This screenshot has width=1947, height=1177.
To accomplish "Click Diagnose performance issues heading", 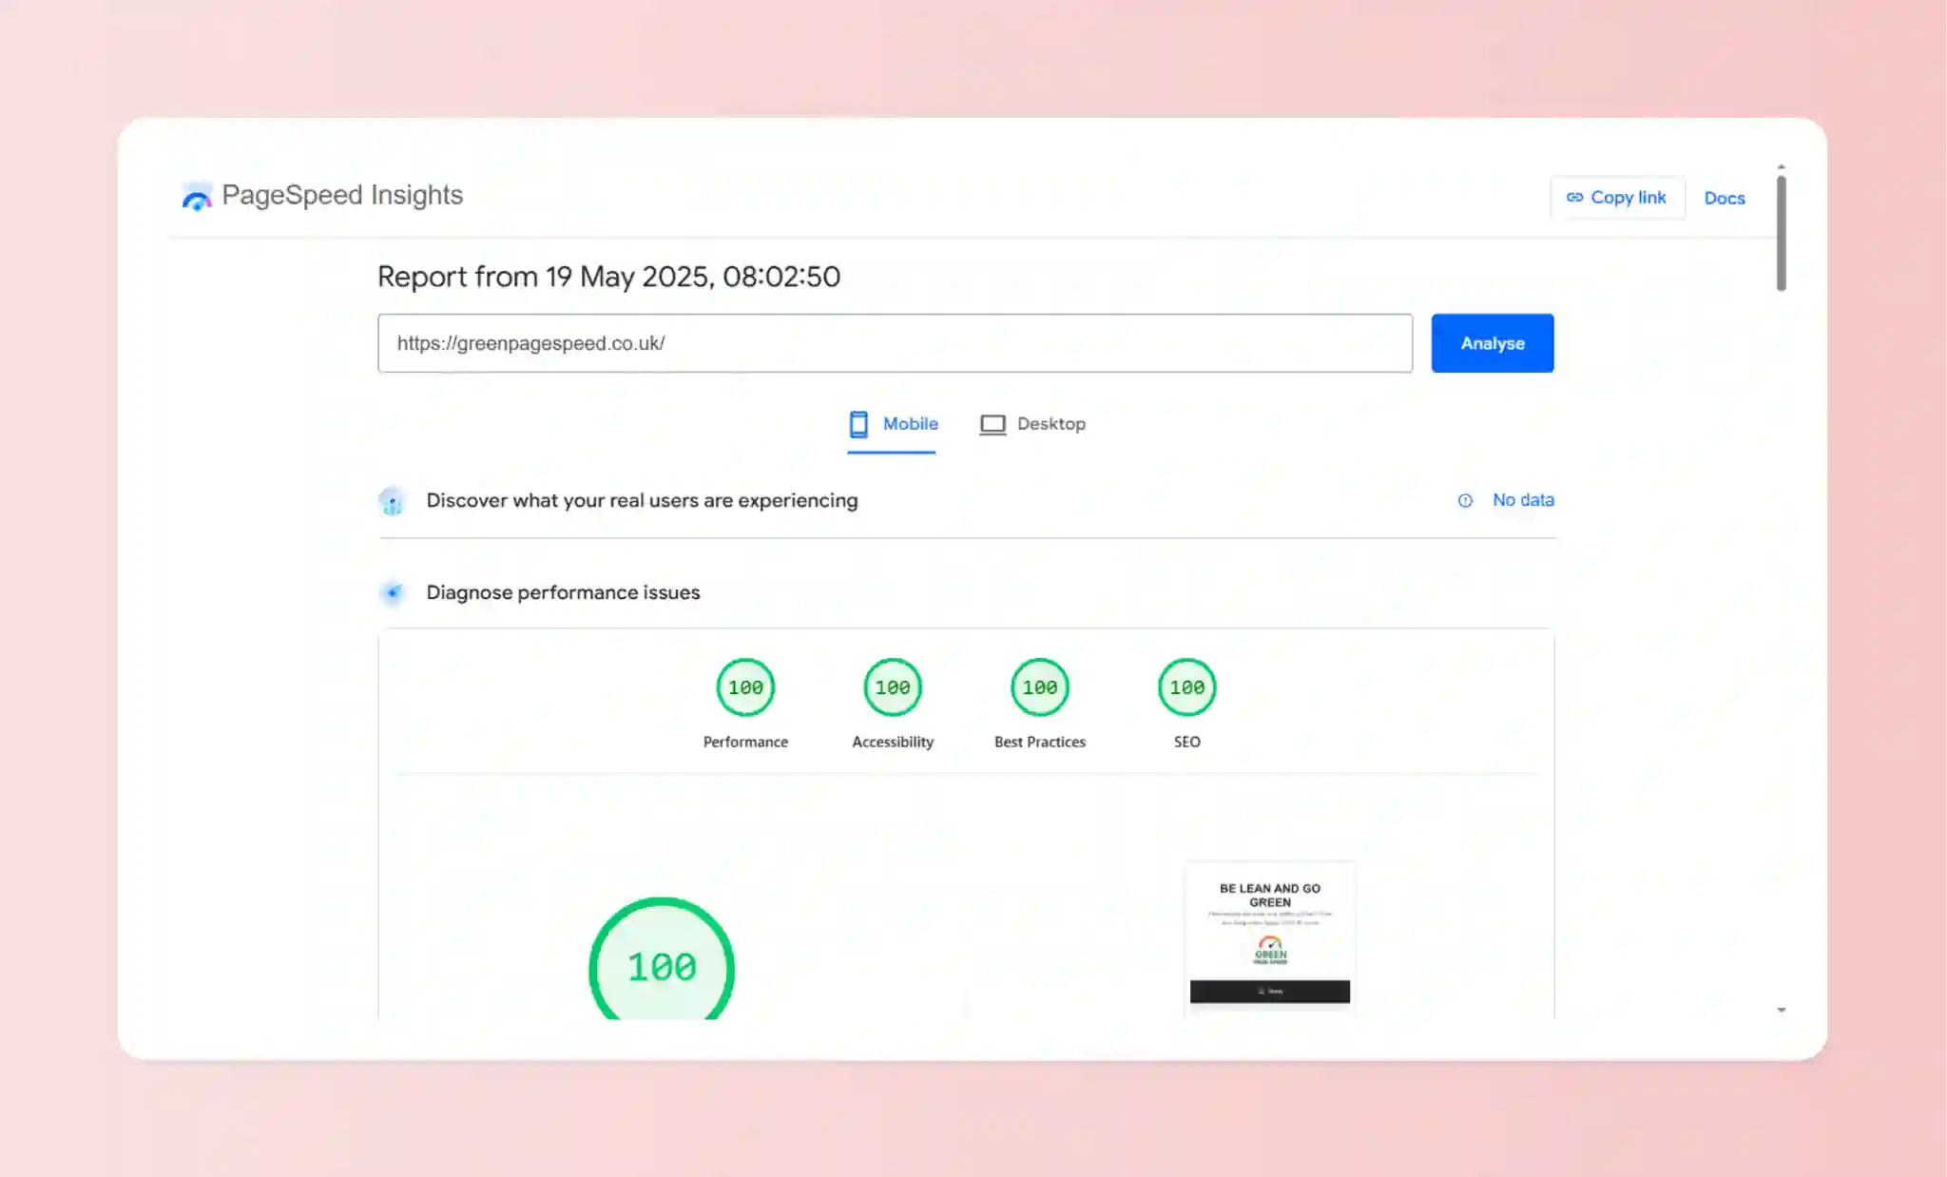I will 563,592.
